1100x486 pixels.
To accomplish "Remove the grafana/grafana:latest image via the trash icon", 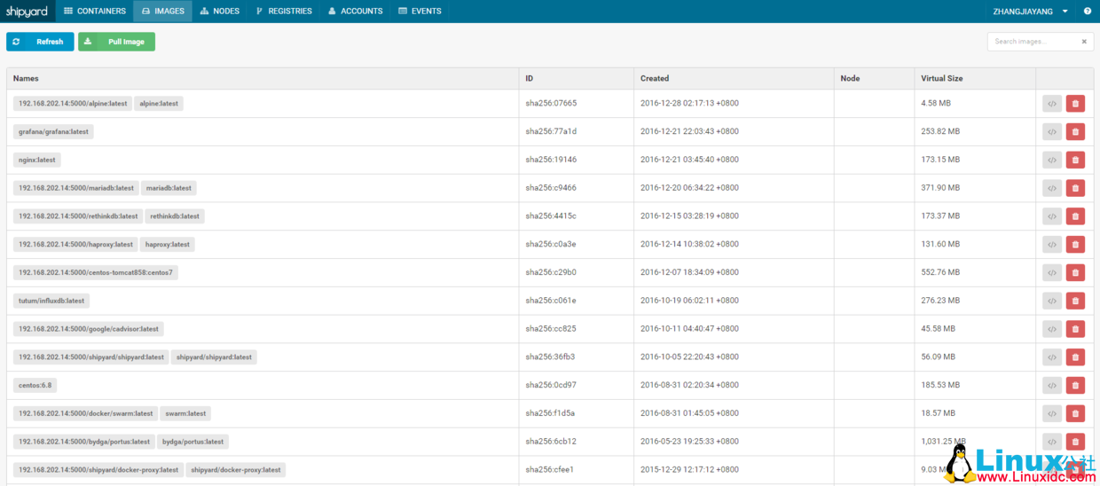I will [1075, 132].
